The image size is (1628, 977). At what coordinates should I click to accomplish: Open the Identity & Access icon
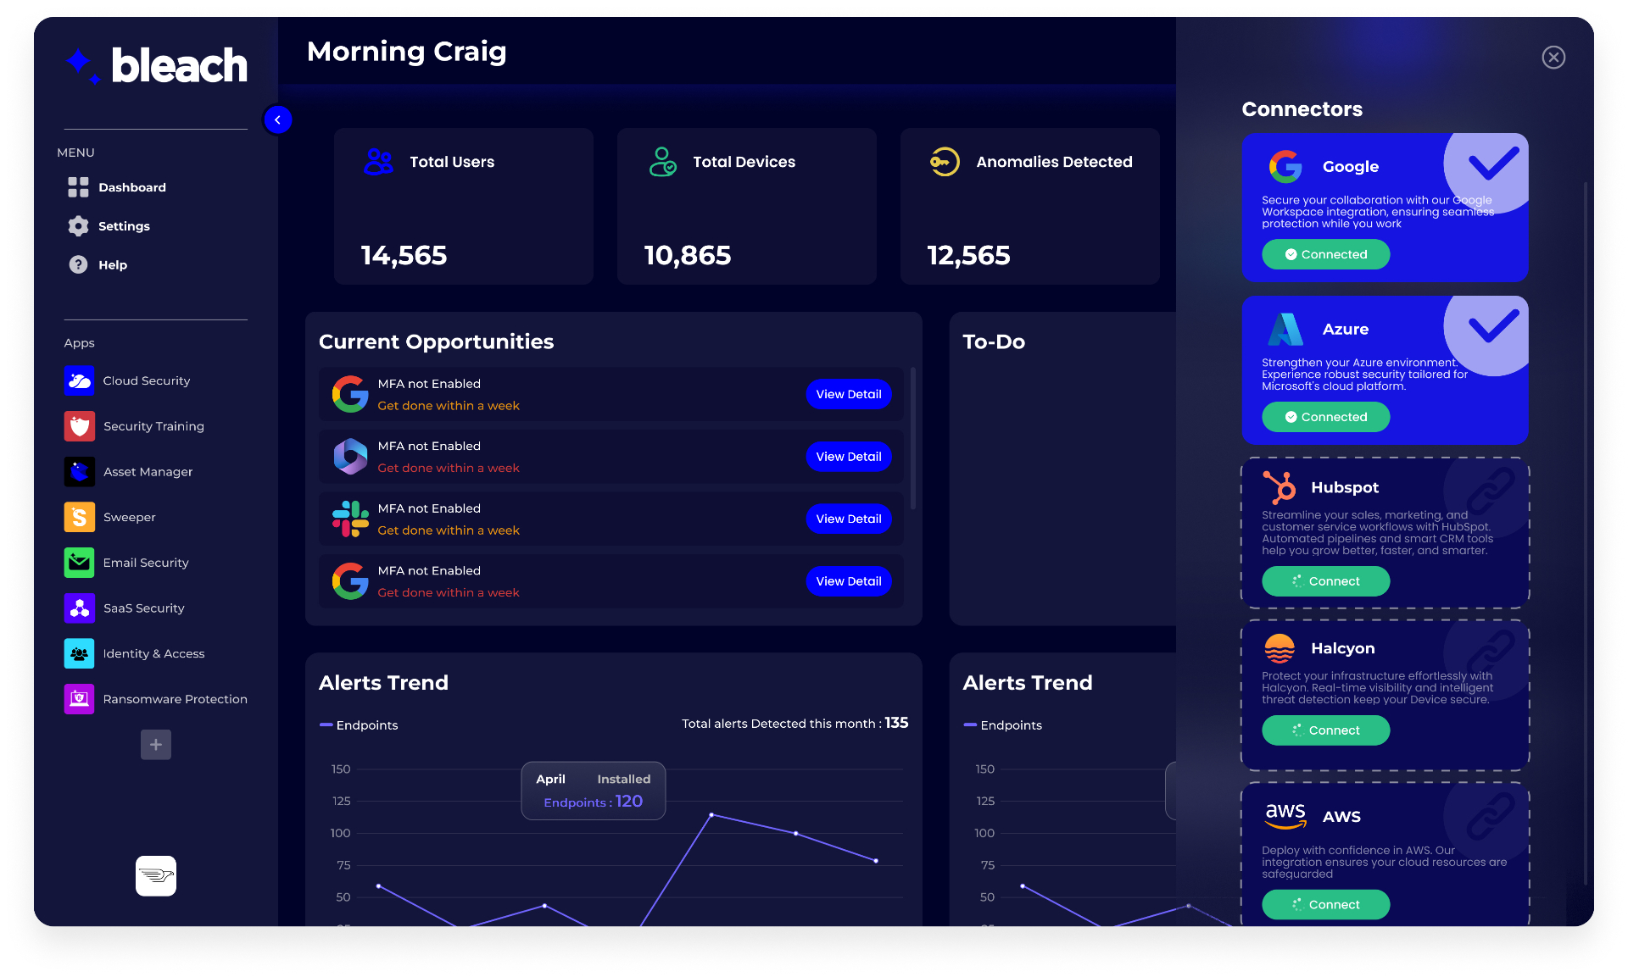(x=79, y=654)
